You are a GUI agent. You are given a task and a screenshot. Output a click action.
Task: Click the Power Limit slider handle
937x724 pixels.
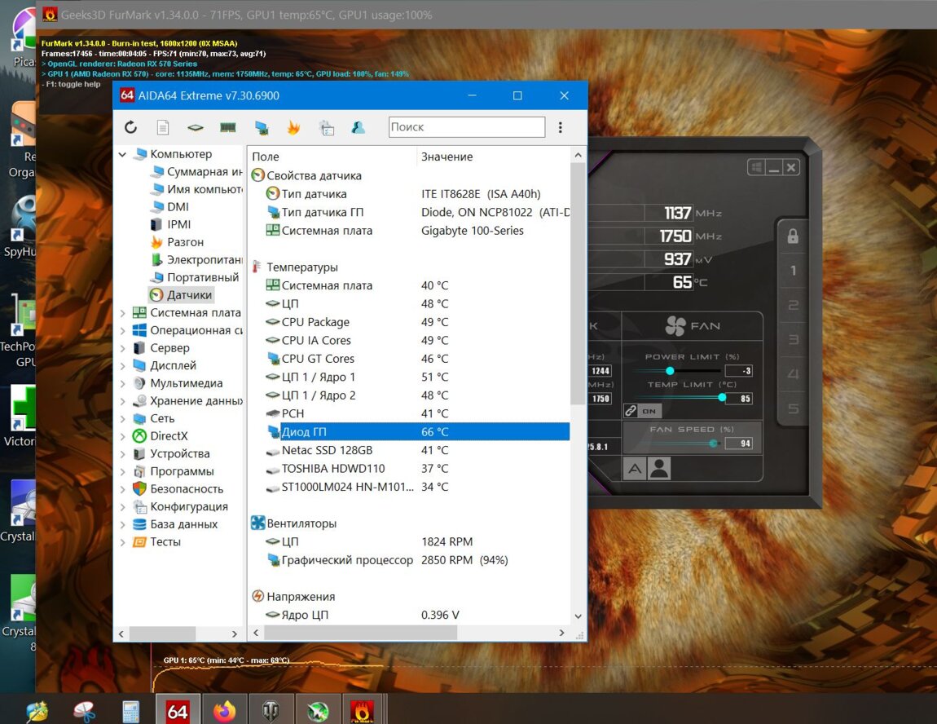coord(670,370)
